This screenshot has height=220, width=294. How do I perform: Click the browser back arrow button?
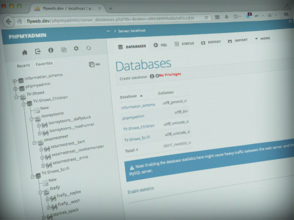coord(9,22)
